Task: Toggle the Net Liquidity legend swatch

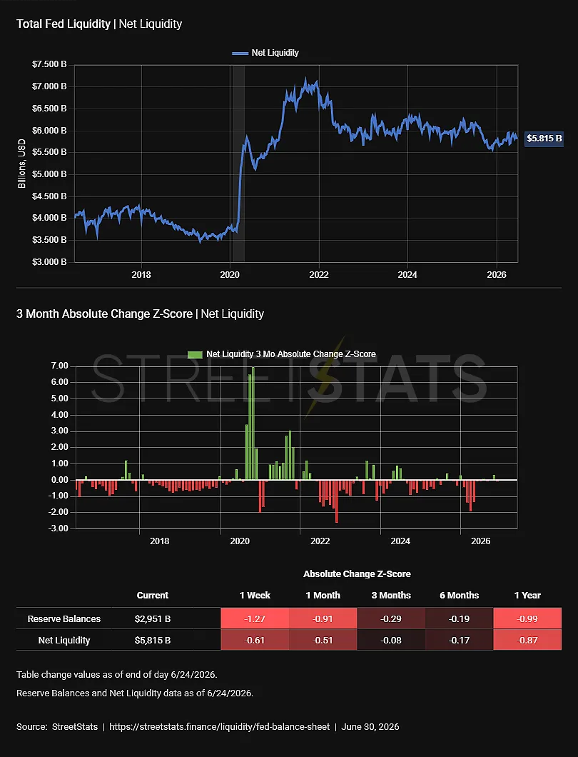Action: point(240,53)
